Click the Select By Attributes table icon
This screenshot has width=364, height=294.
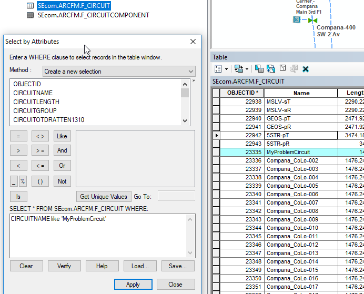(x=259, y=69)
